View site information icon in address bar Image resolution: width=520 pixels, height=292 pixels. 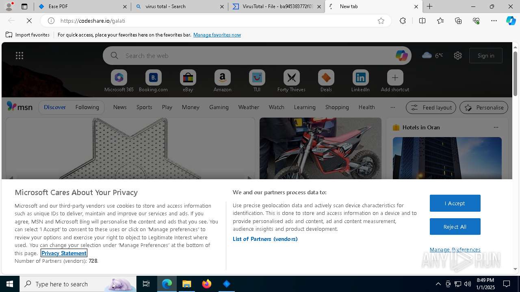pyautogui.click(x=51, y=21)
